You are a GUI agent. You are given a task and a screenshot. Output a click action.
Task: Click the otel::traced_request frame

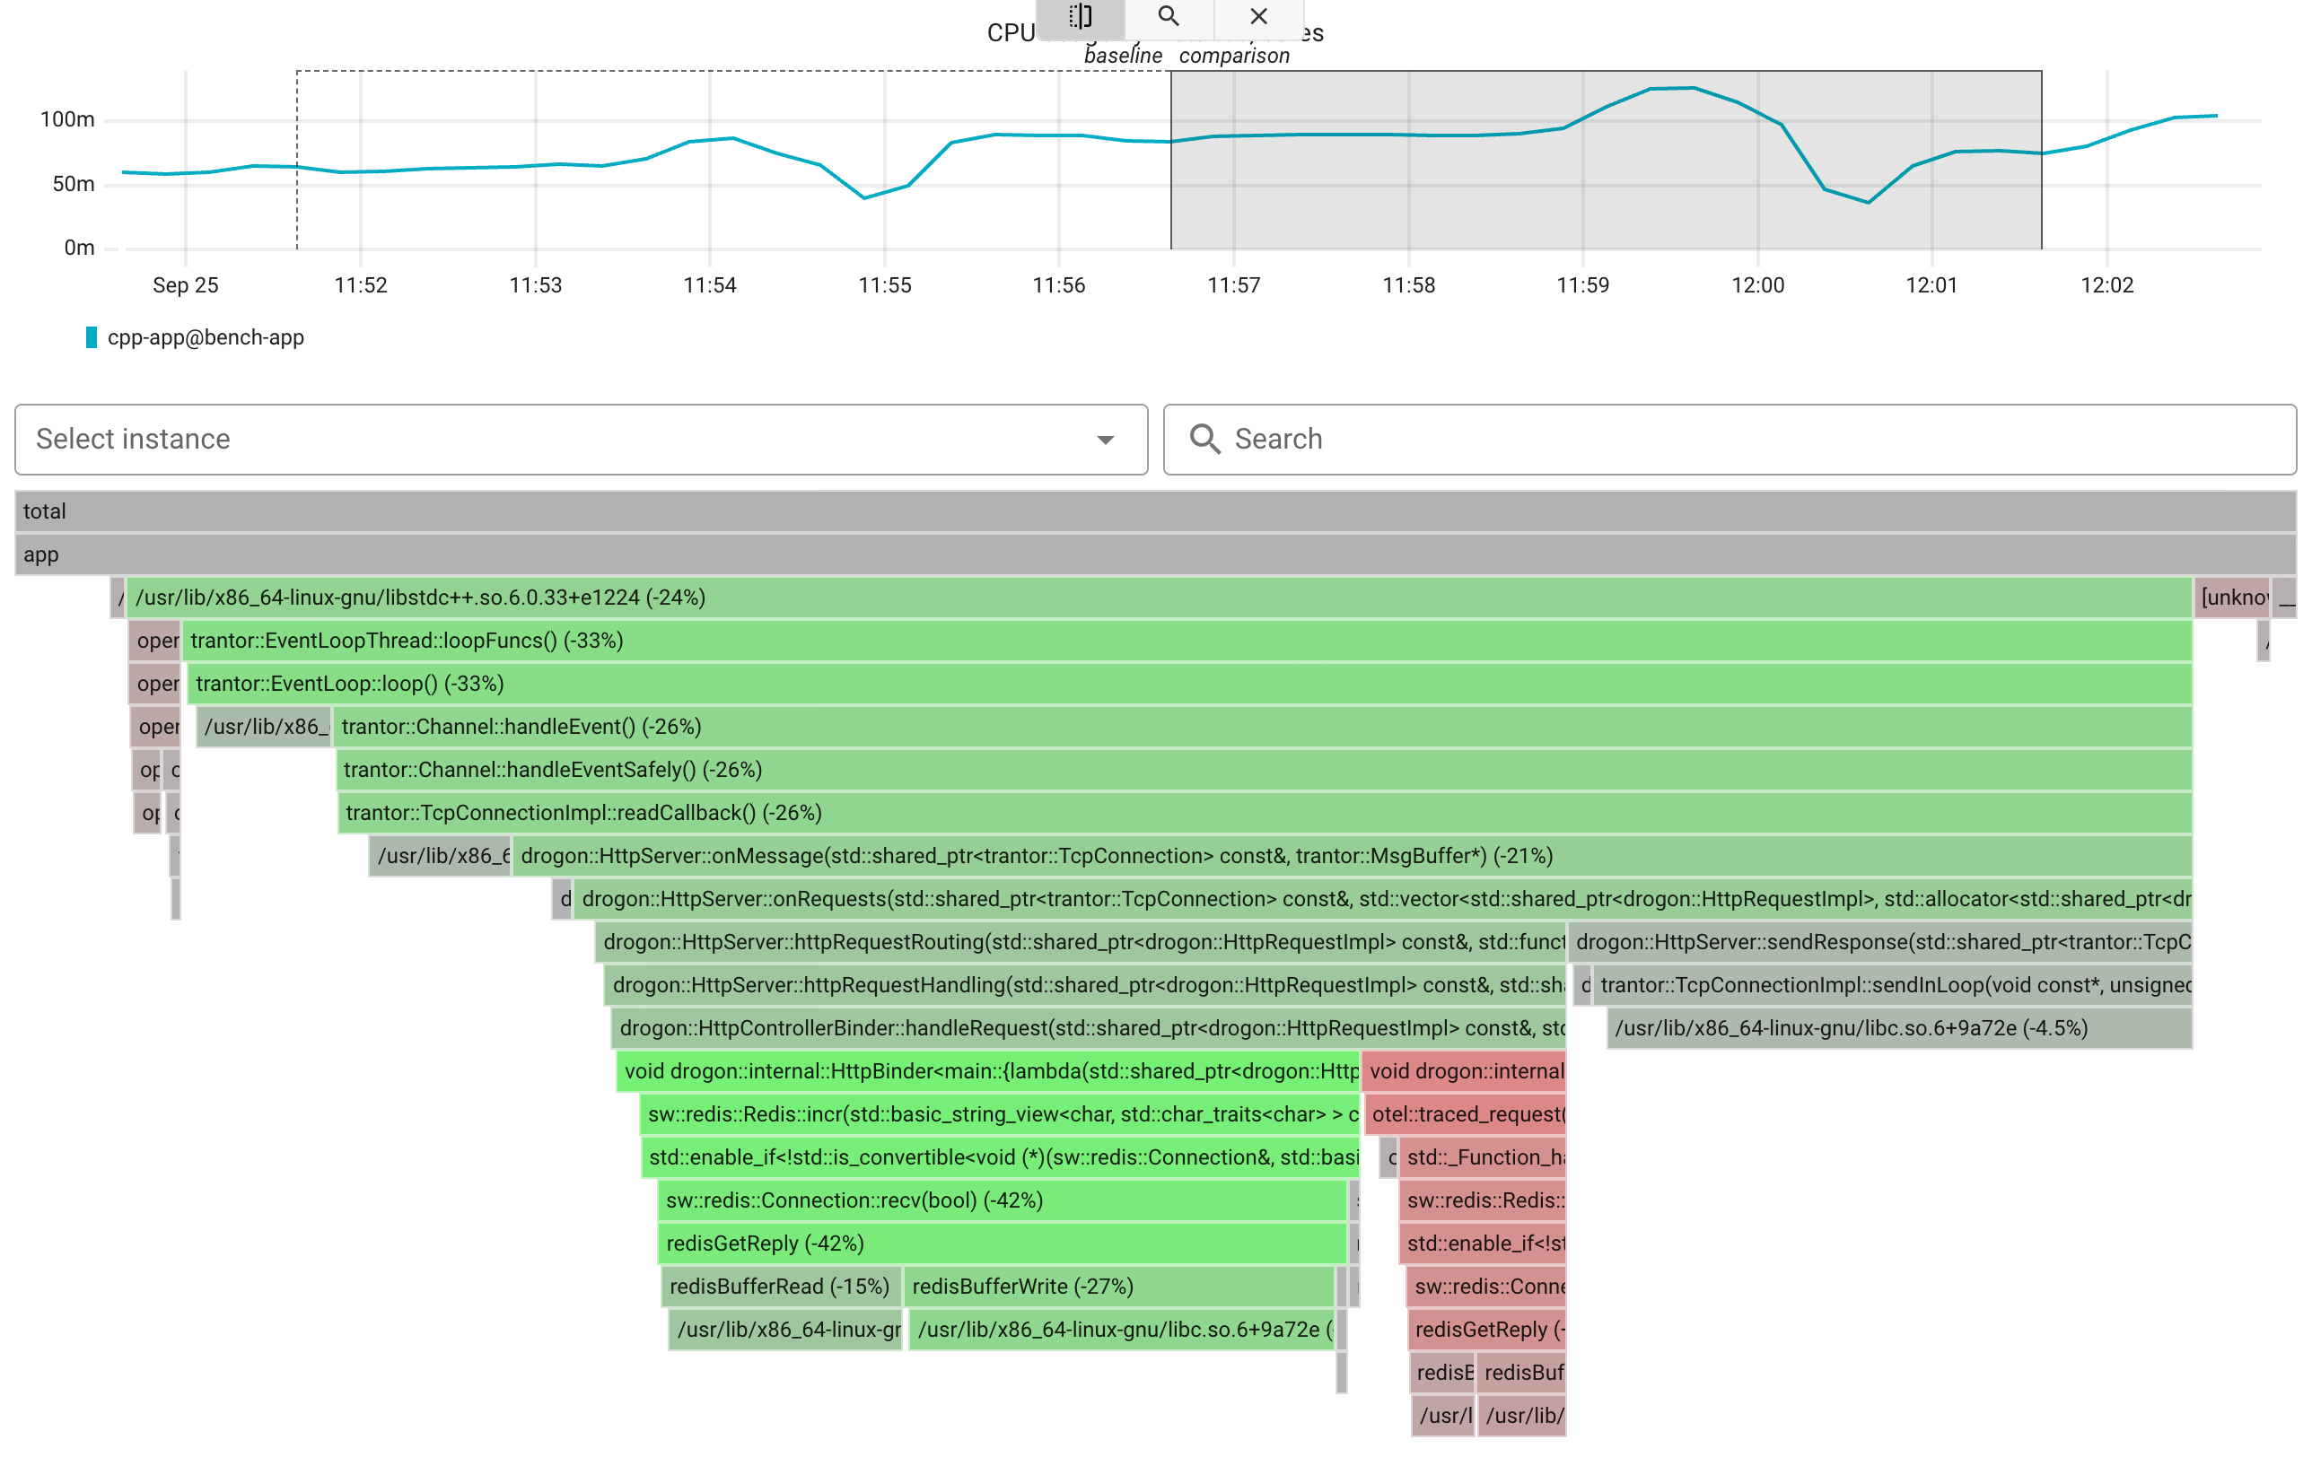click(x=1465, y=1114)
